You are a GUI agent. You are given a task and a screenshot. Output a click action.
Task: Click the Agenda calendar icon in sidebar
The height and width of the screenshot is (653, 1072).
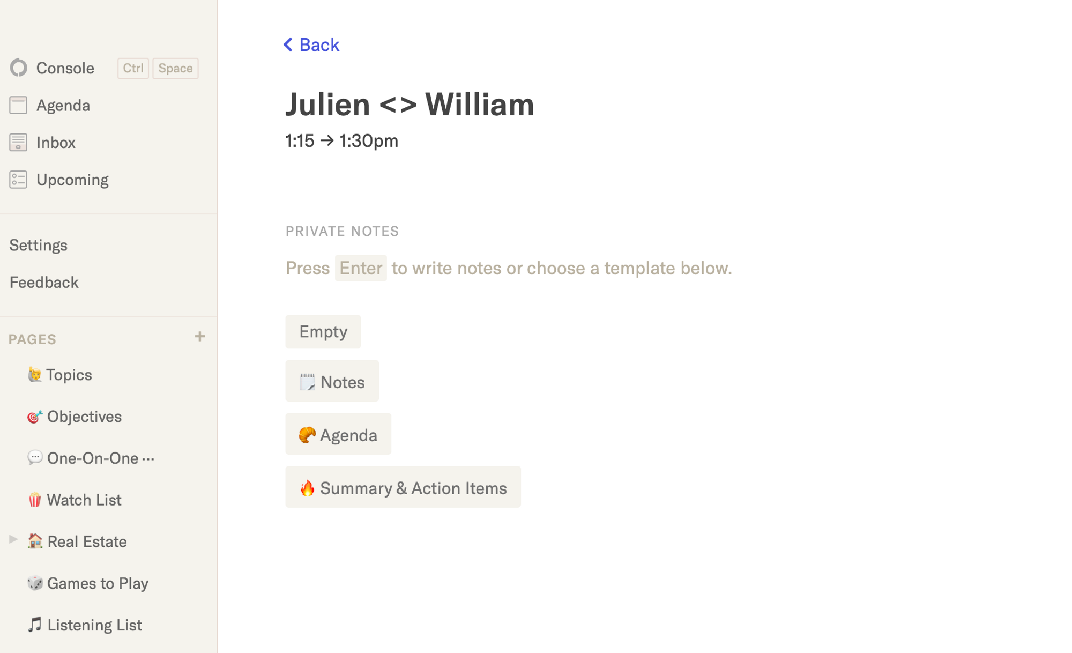[18, 105]
